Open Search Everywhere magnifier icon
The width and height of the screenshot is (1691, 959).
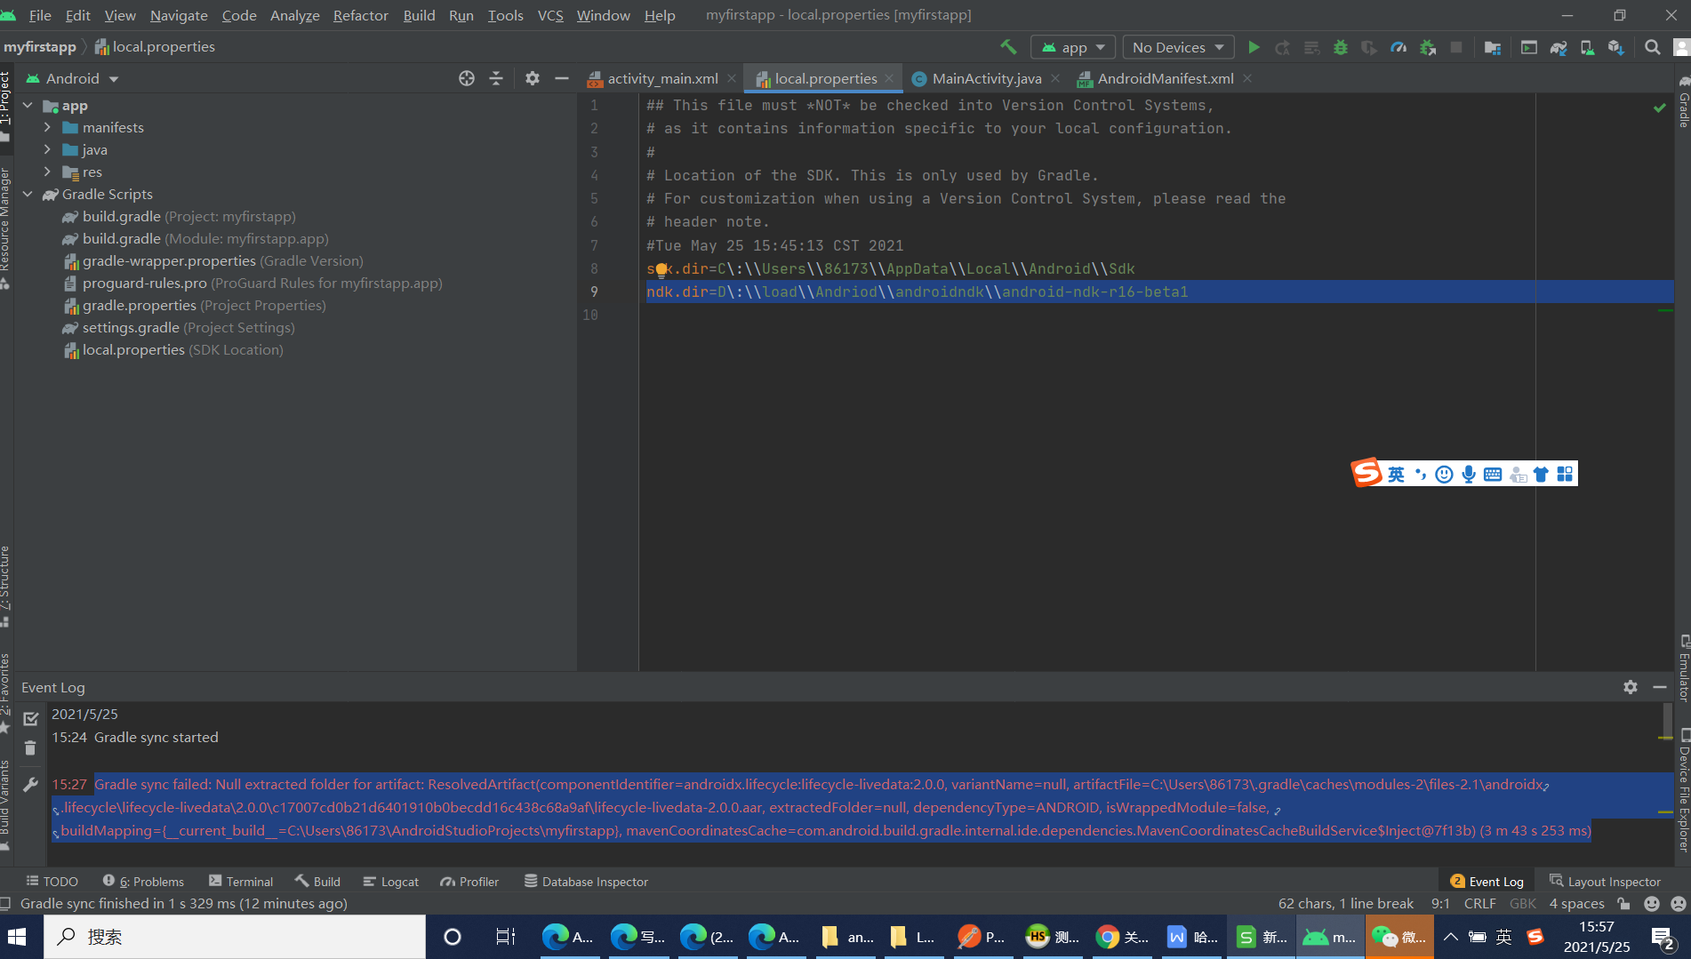(1651, 46)
